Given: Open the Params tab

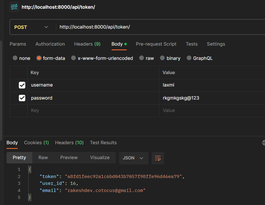Looking at the screenshot, I should [x=18, y=44].
